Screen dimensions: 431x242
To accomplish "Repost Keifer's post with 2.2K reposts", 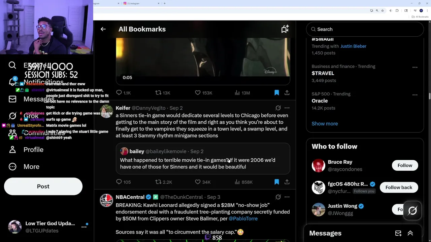I will click(x=163, y=182).
